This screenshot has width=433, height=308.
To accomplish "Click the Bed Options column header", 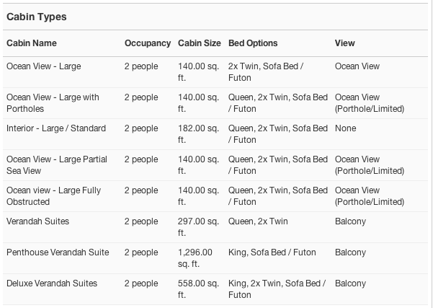I will (x=252, y=43).
